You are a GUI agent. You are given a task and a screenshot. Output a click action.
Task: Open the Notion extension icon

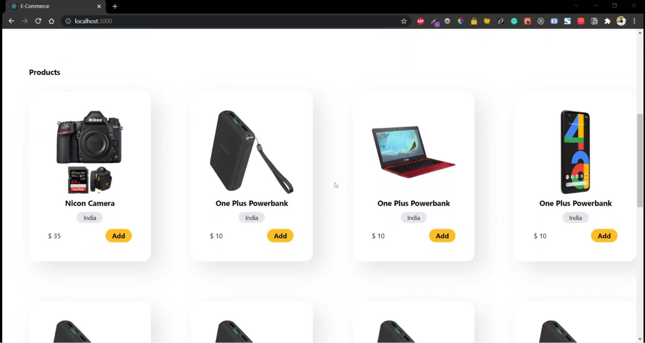pyautogui.click(x=594, y=21)
